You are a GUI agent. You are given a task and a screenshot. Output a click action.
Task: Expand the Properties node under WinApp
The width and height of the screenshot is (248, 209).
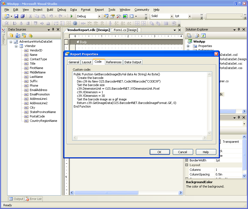click(188, 46)
